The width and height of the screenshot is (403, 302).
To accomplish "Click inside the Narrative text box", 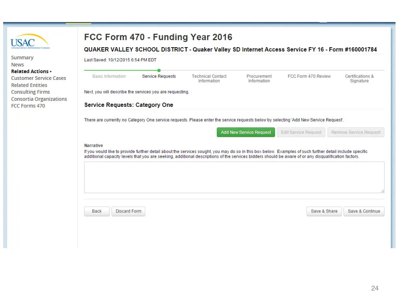I will (234, 177).
